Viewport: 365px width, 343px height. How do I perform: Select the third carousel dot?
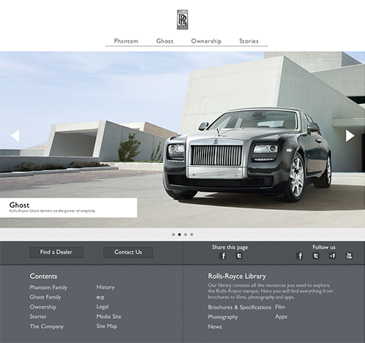186,235
